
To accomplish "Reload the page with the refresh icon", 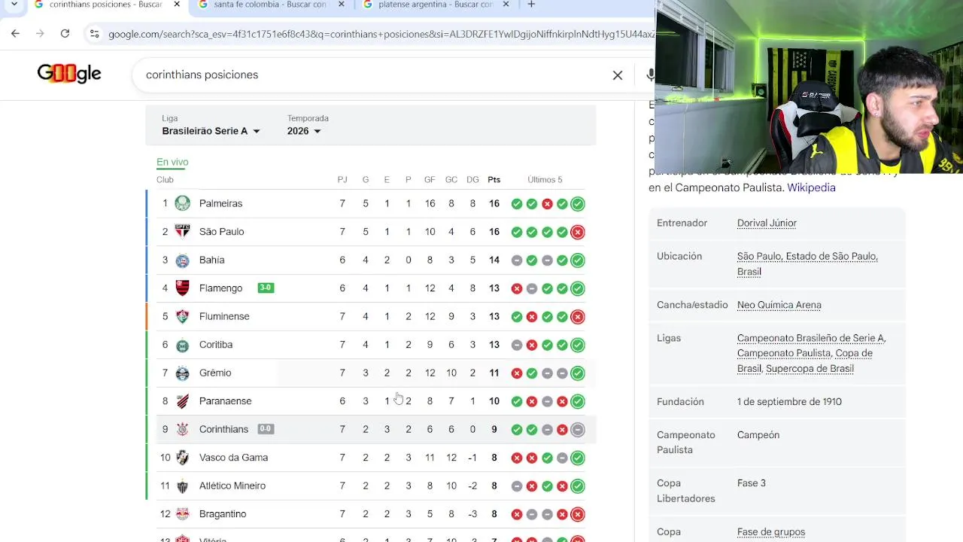I will [x=65, y=33].
